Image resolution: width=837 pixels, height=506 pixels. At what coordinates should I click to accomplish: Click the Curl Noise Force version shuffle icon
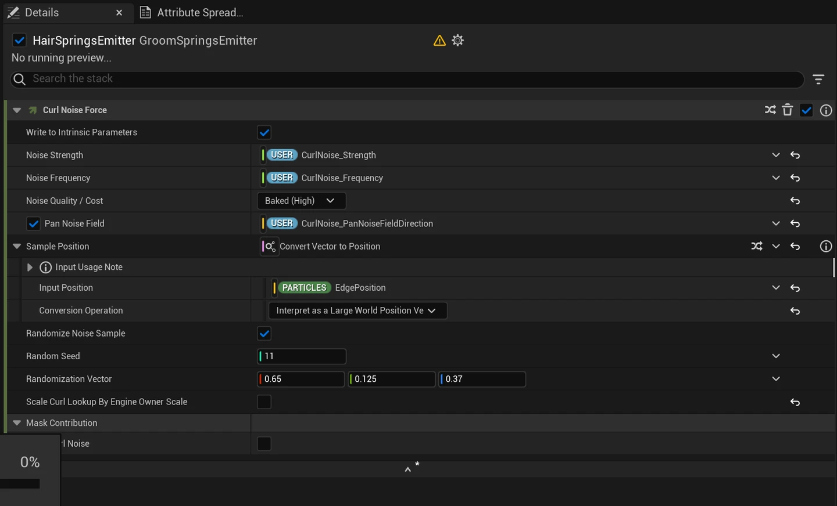point(770,110)
